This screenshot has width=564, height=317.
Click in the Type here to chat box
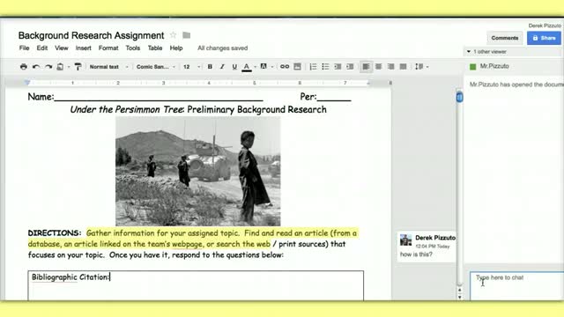click(x=516, y=285)
